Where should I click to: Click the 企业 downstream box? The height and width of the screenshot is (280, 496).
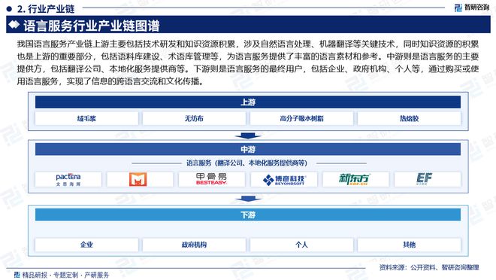86,245
